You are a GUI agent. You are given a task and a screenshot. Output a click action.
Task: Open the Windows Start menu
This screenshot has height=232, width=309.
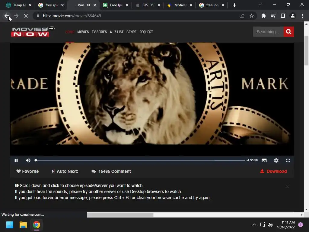point(10,225)
